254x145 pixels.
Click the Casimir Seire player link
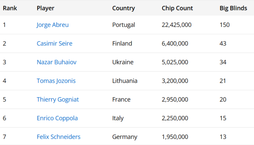click(54, 44)
